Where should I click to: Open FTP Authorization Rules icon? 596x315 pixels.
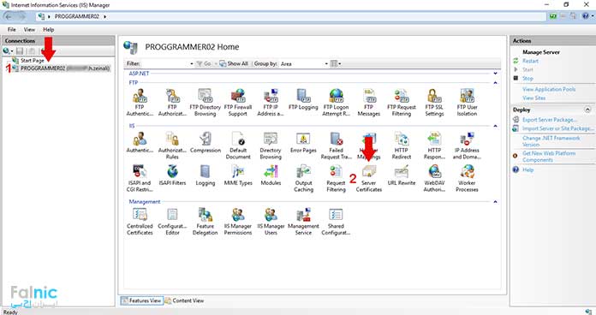[x=172, y=102]
